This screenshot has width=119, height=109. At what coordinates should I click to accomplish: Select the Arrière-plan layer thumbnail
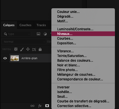point(15,58)
